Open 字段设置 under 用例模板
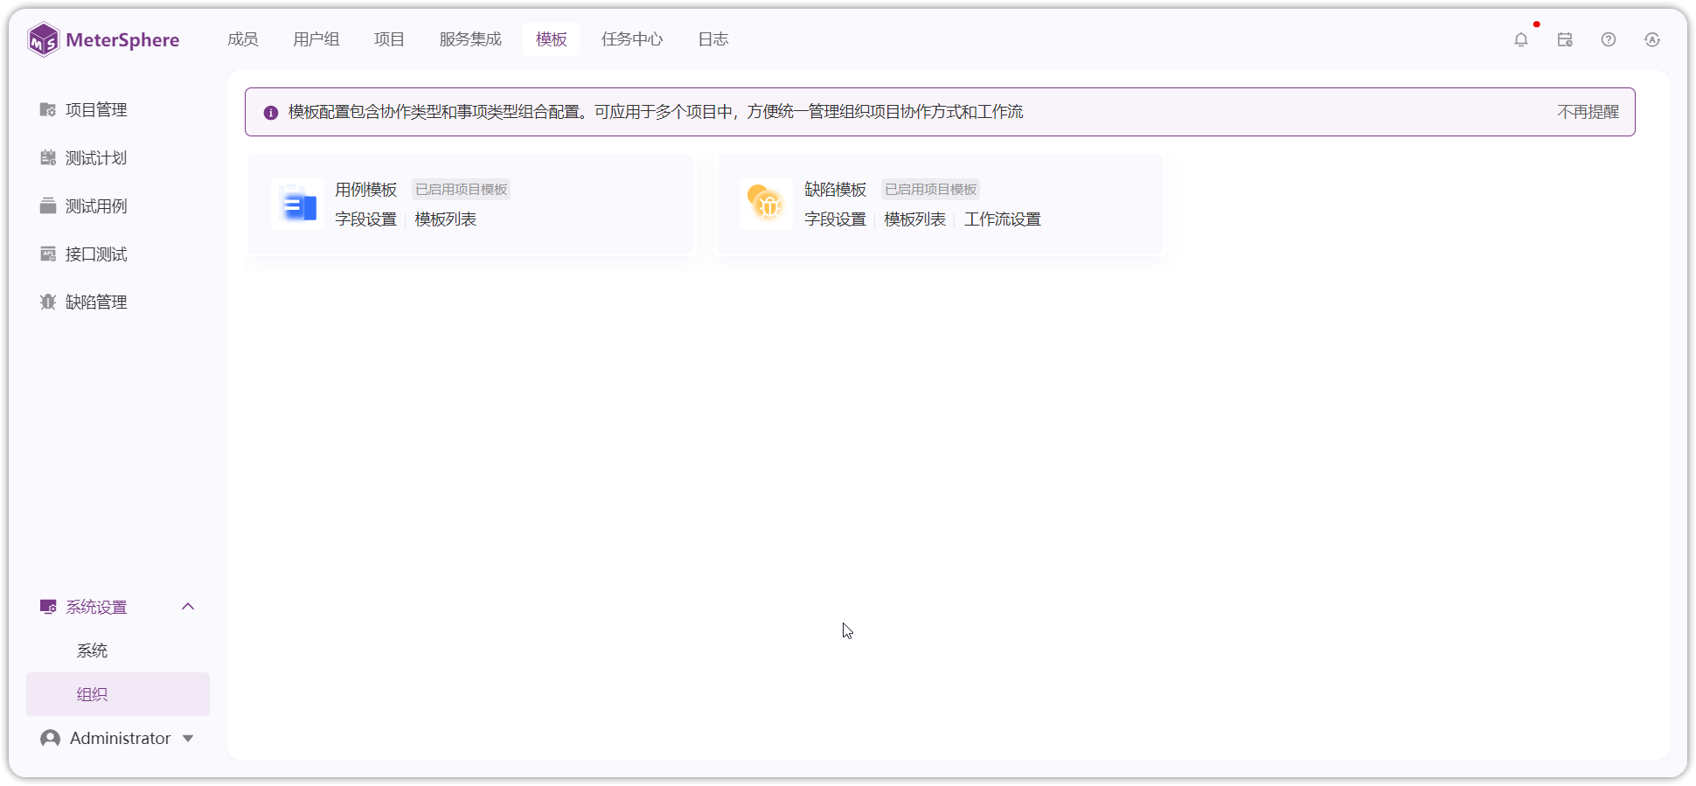 coord(366,219)
